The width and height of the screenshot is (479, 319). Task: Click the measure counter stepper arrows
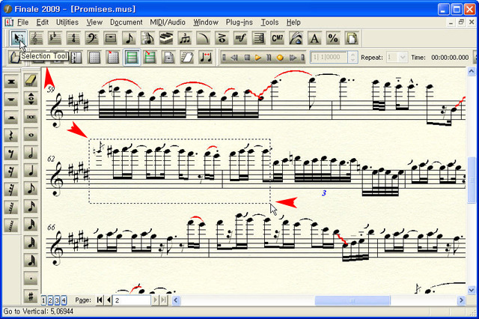[353, 57]
